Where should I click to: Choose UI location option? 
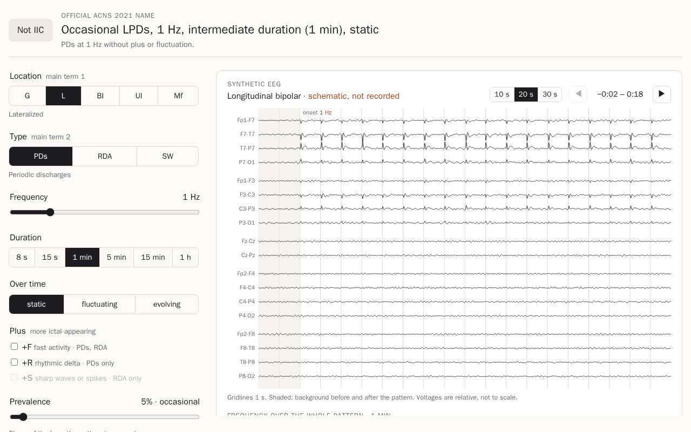139,96
